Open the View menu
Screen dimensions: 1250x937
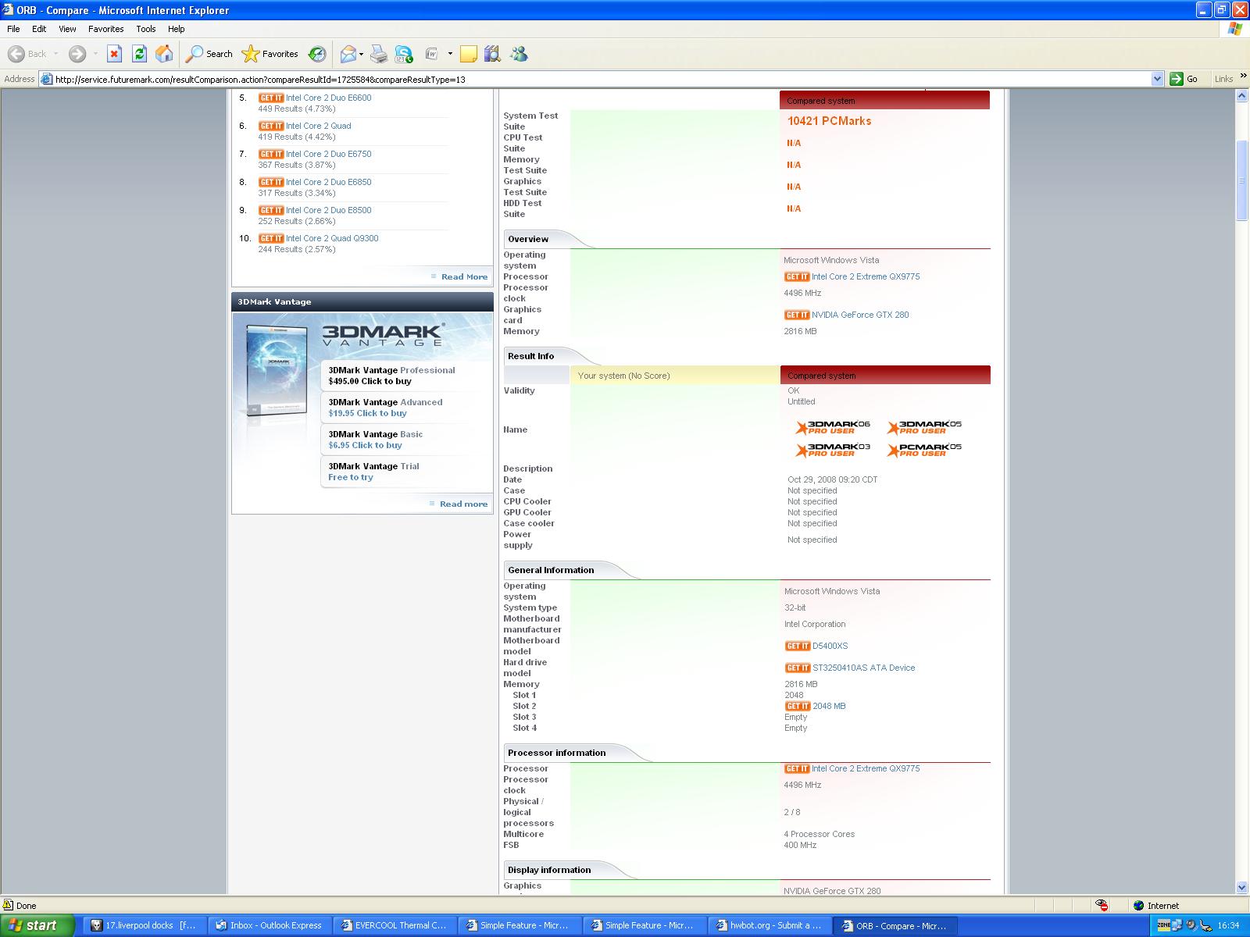click(67, 29)
